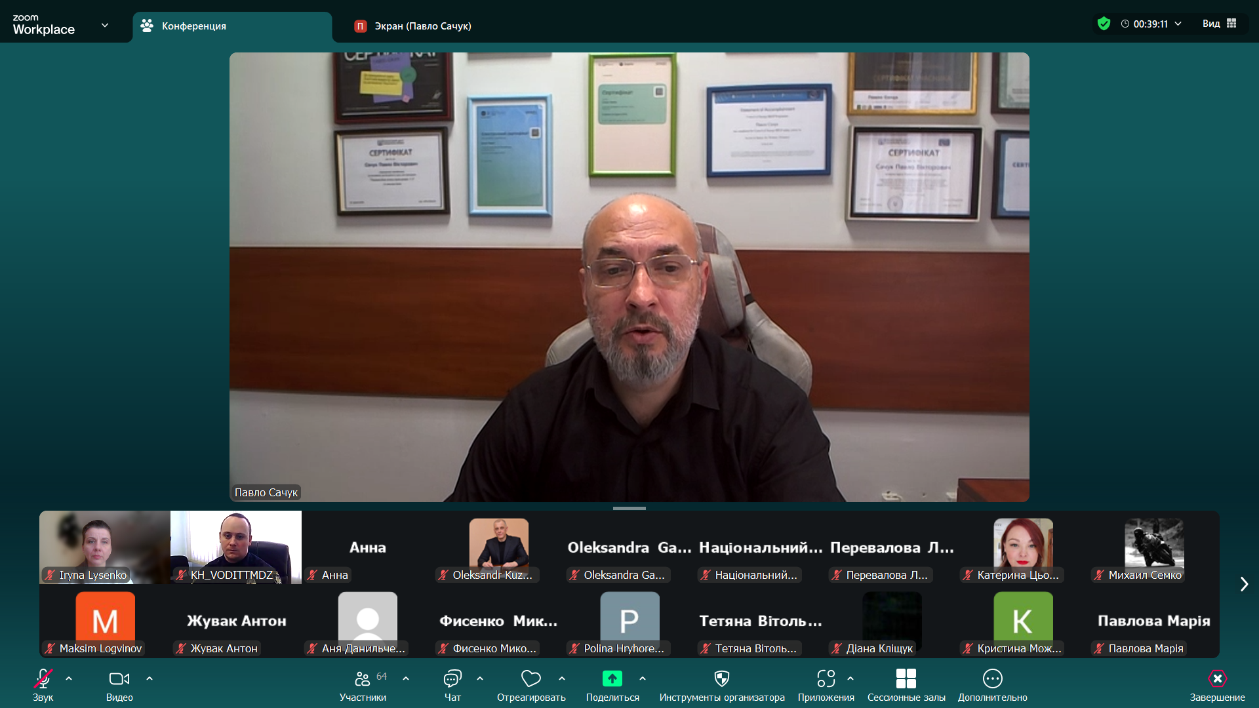Expand video options arrow next to Видео
This screenshot has width=1259, height=708.
click(x=150, y=678)
